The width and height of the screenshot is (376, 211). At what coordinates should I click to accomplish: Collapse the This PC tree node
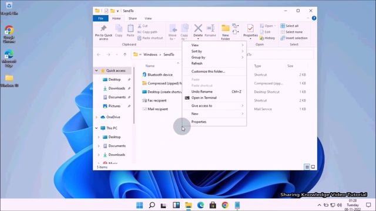tap(96, 128)
